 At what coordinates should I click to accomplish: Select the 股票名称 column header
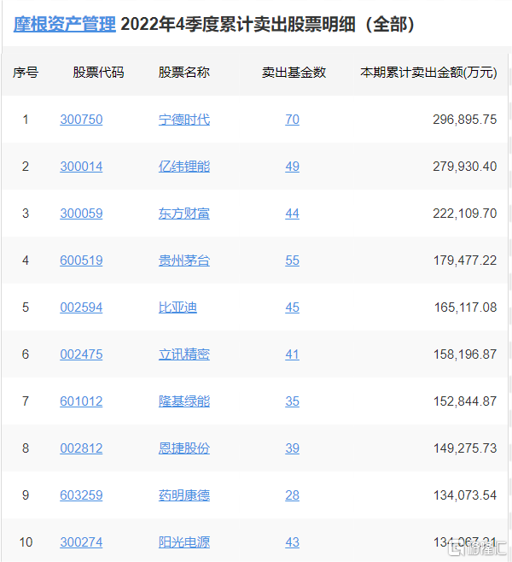click(x=184, y=73)
